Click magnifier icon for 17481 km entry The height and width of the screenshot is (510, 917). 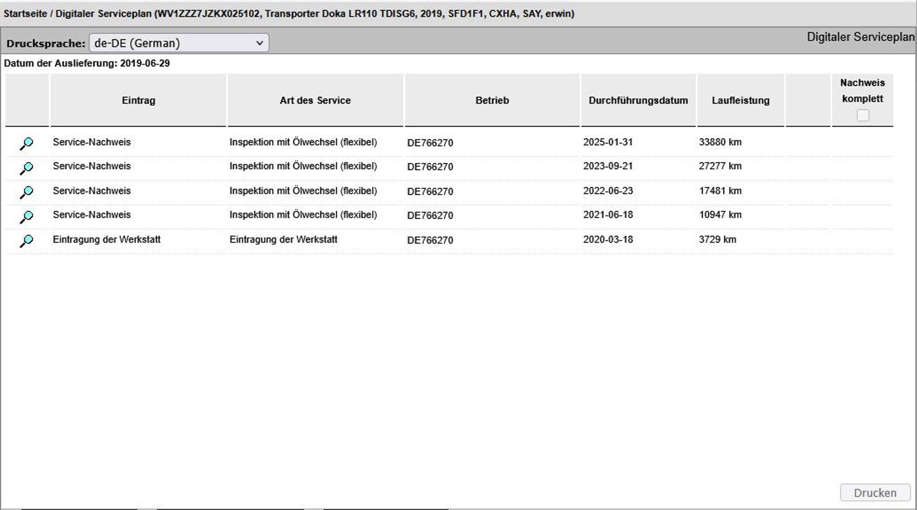pyautogui.click(x=27, y=192)
